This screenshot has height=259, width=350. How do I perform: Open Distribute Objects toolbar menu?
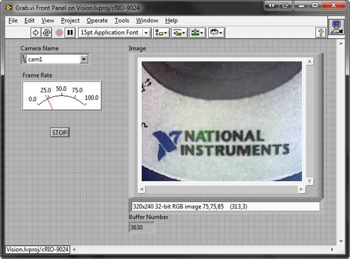pyautogui.click(x=179, y=33)
